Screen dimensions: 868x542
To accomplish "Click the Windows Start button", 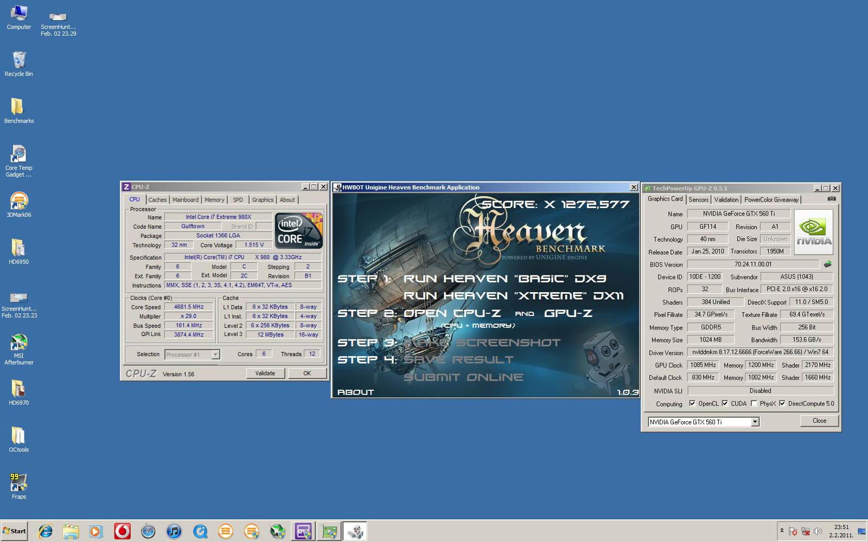I will click(15, 531).
